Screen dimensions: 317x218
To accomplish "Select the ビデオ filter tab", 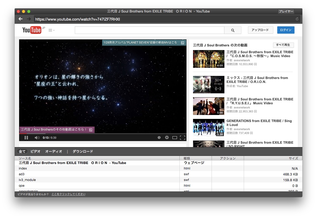I will click(x=35, y=152).
